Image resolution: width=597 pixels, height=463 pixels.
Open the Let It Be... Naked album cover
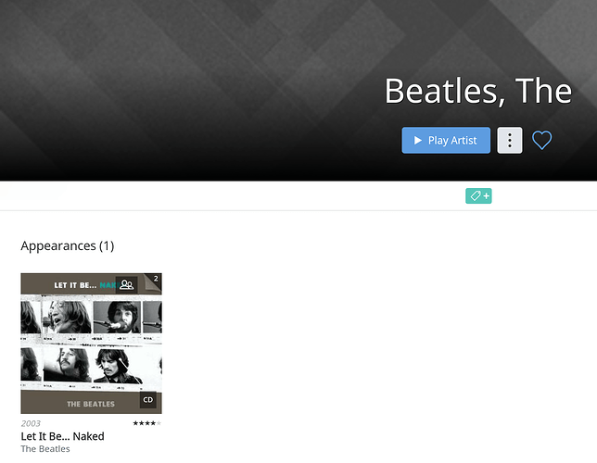(91, 344)
